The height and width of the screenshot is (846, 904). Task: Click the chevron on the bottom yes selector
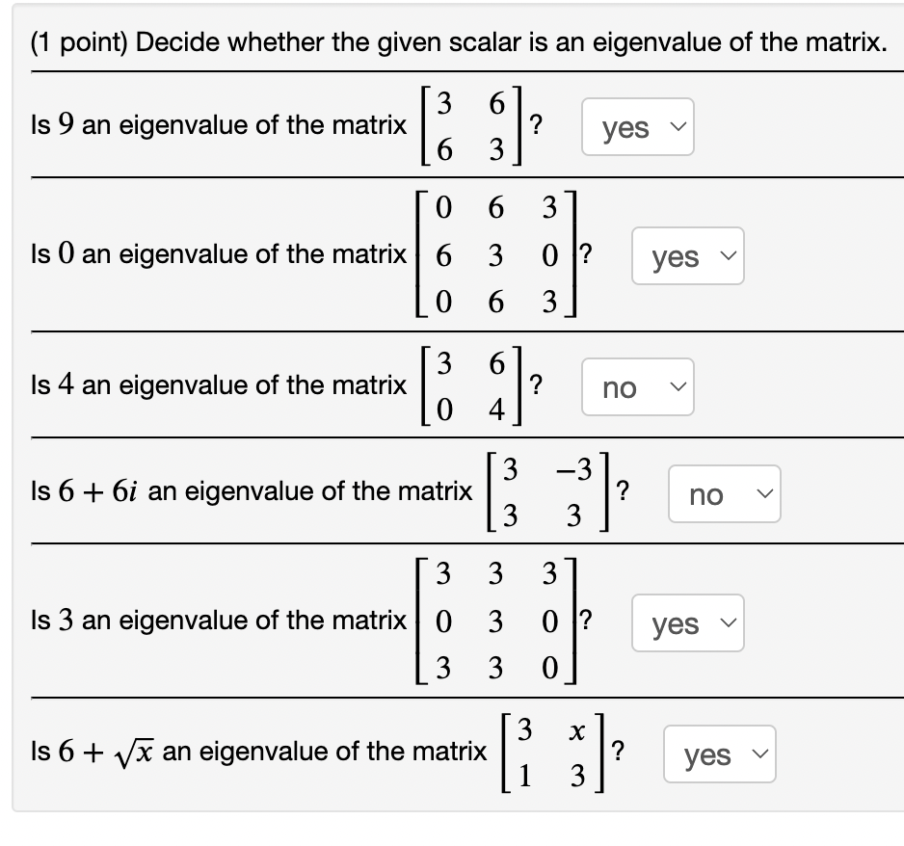[x=760, y=755]
